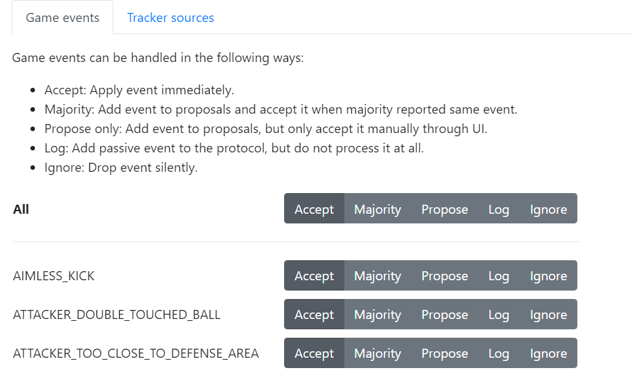The height and width of the screenshot is (370, 644).
Task: Set AIMLESS_KICK to Majority
Action: point(377,276)
